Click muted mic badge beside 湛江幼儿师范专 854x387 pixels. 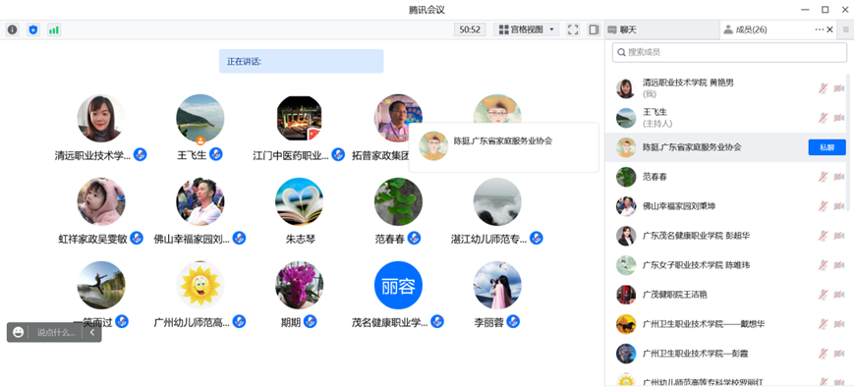click(537, 238)
